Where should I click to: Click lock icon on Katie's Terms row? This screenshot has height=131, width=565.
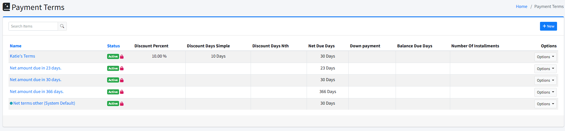[x=122, y=57]
